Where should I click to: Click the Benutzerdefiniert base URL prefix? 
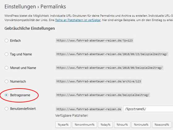89,109
